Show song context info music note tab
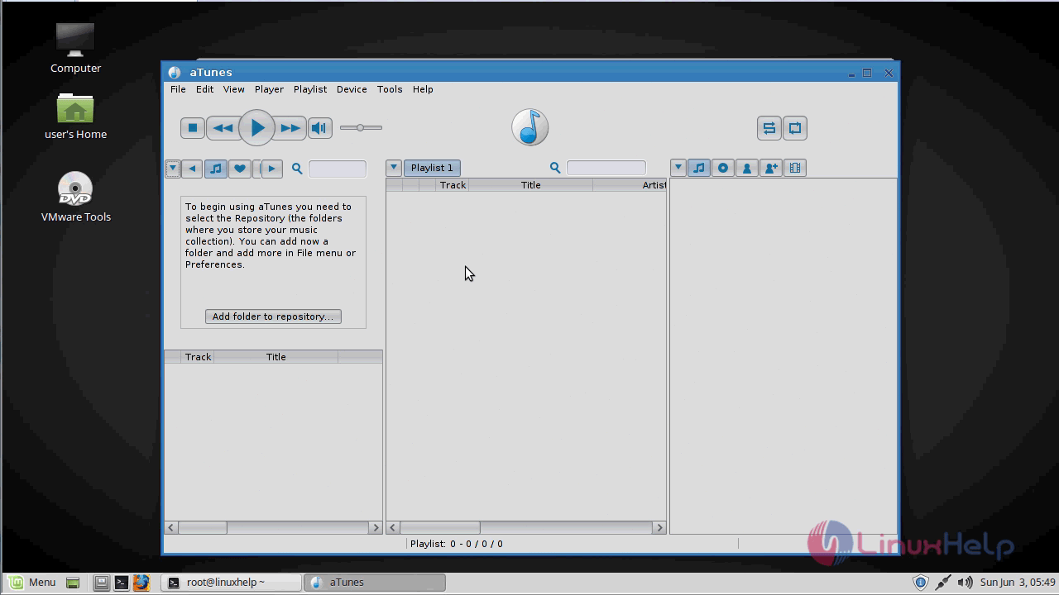The height and width of the screenshot is (595, 1059). (x=699, y=168)
